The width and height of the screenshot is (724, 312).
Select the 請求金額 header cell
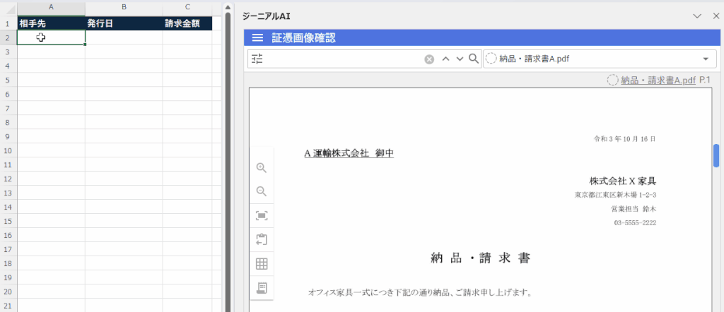pyautogui.click(x=187, y=23)
